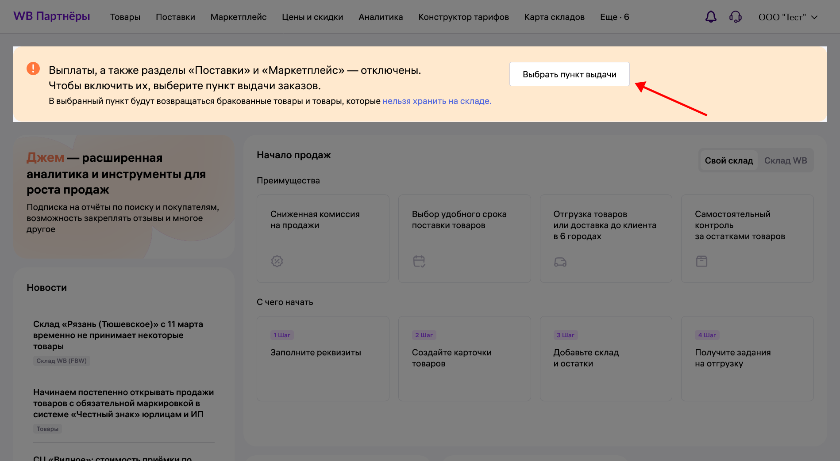840x461 pixels.
Task: Click the stock box icon
Action: 701,261
